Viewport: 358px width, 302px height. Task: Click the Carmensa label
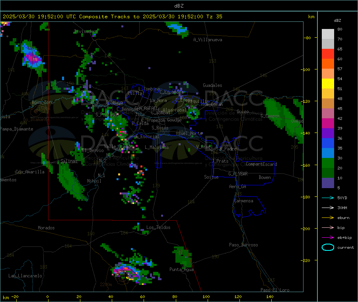(x=243, y=201)
